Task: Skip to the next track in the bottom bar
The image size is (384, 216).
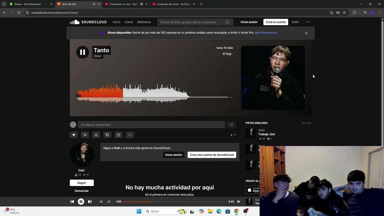Action: click(x=90, y=202)
